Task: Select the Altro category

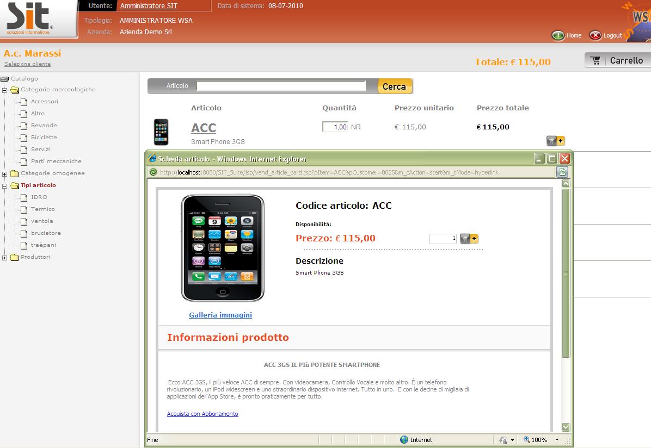Action: (x=38, y=113)
